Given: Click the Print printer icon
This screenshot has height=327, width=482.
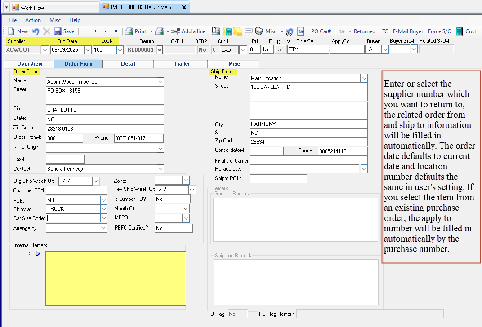Looking at the screenshot, I should tap(129, 31).
